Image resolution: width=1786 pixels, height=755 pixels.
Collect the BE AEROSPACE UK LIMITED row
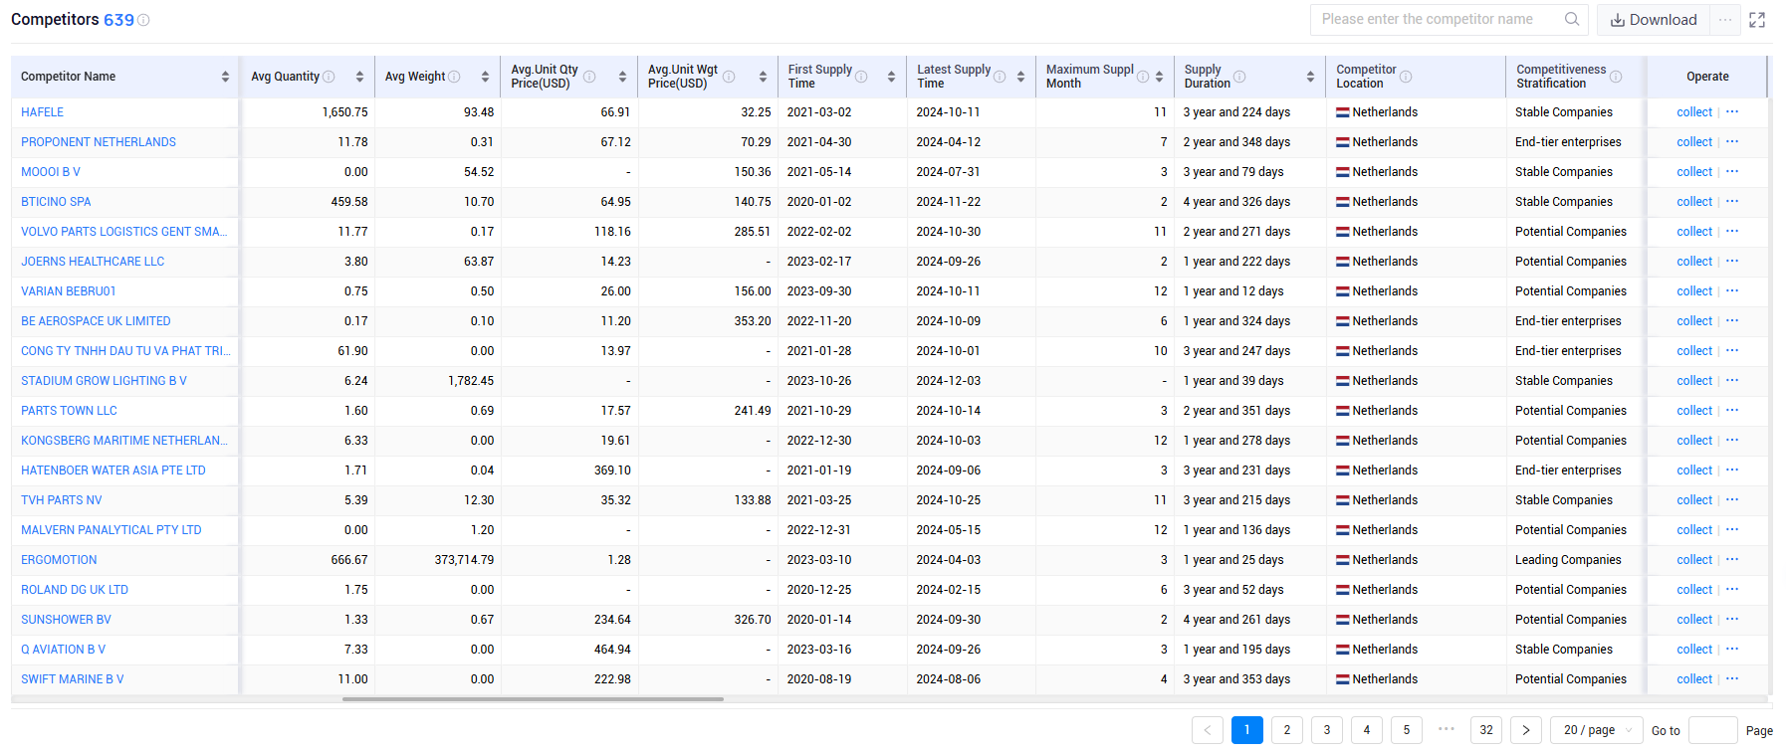coord(1694,321)
